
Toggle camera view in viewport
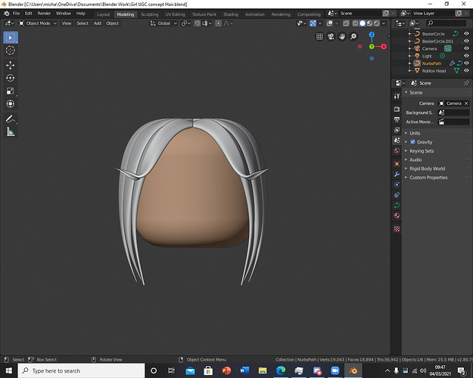click(331, 36)
